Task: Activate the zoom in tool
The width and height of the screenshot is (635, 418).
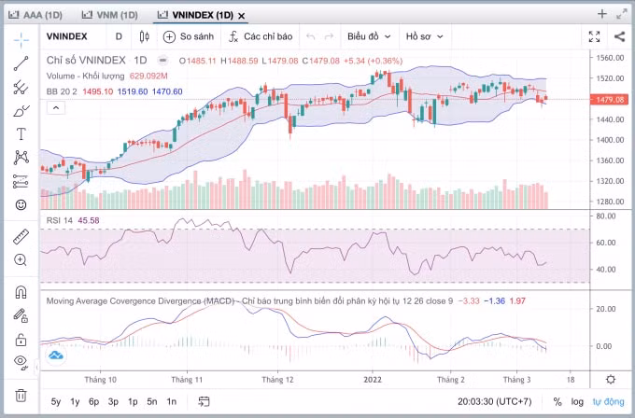Action: pos(21,259)
